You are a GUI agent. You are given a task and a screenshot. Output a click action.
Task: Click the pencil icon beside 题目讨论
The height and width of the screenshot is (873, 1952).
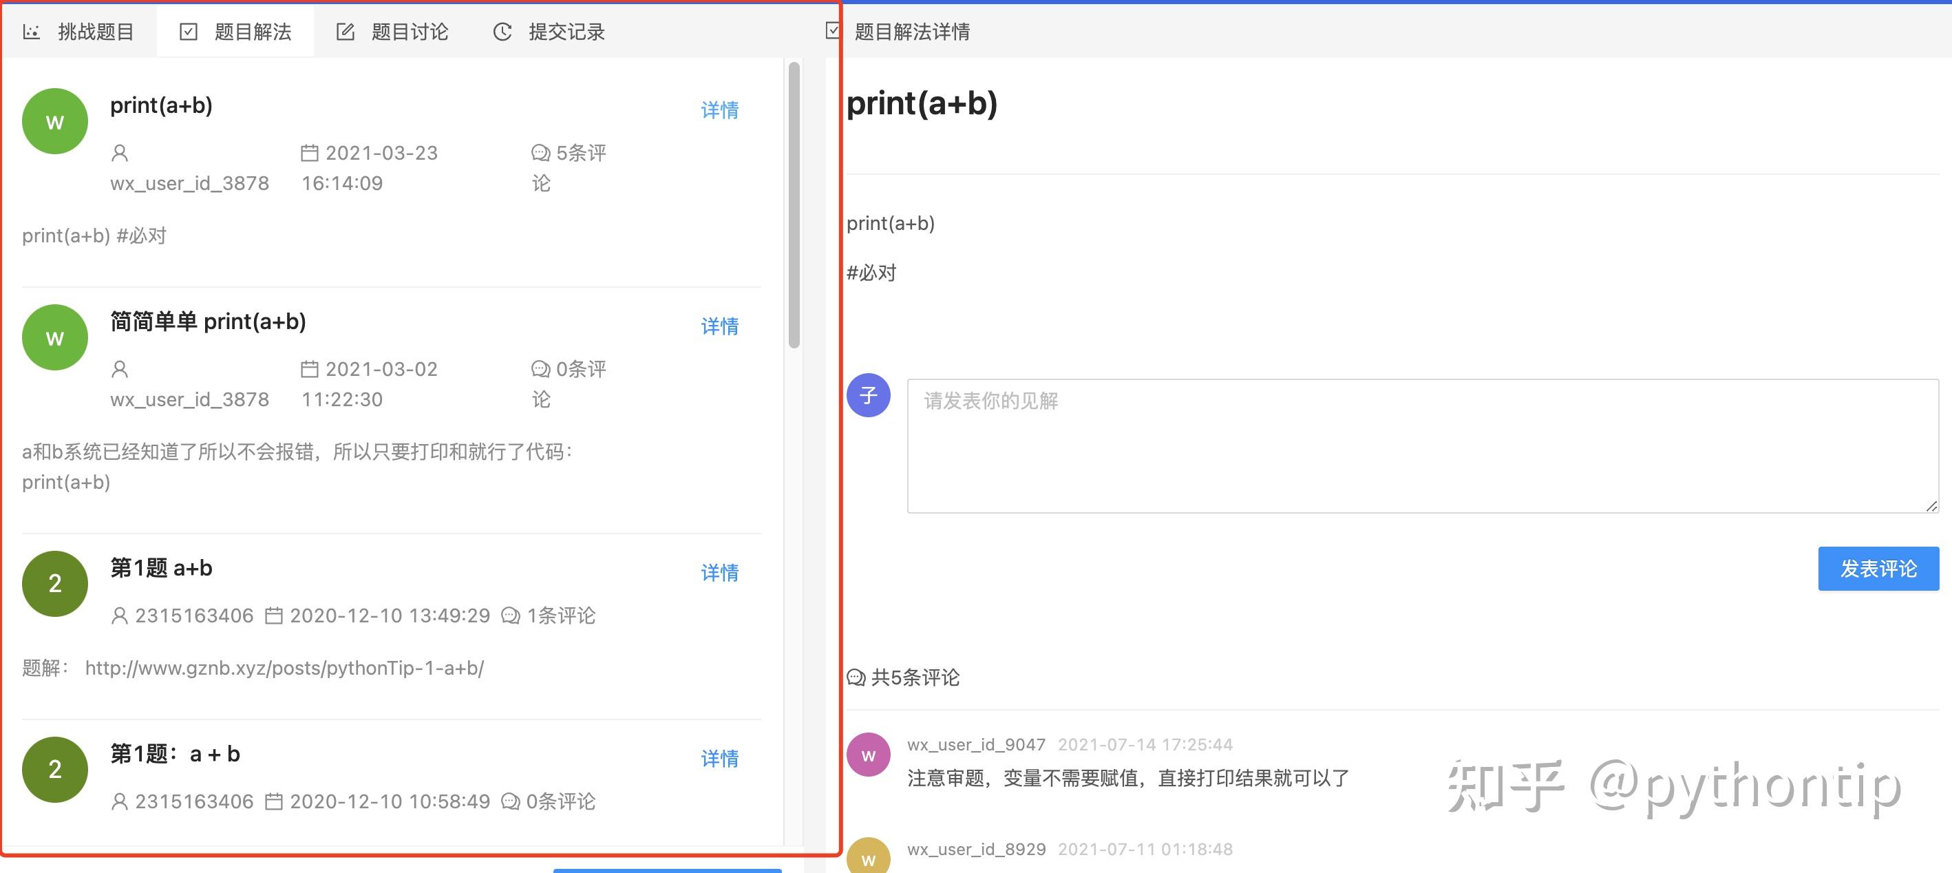coord(345,31)
